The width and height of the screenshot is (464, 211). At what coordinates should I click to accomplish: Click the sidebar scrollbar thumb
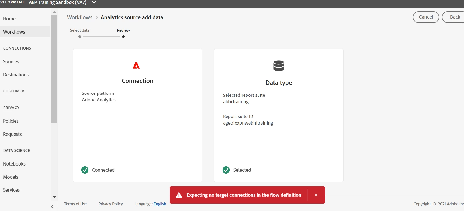[x=54, y=69]
